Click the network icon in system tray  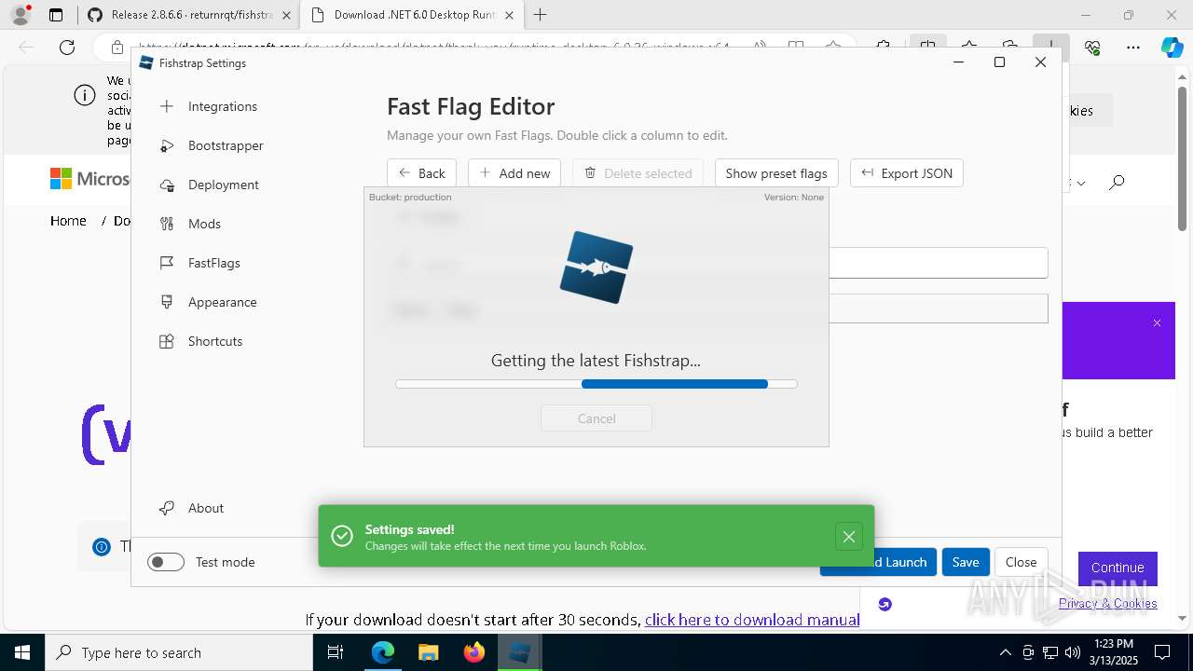coord(1050,652)
